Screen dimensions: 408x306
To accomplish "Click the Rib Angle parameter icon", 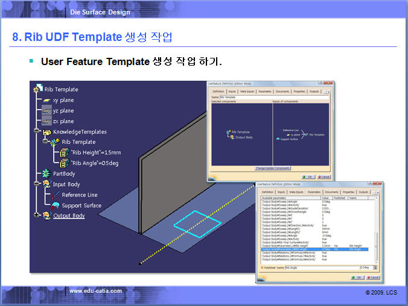I will click(65, 163).
